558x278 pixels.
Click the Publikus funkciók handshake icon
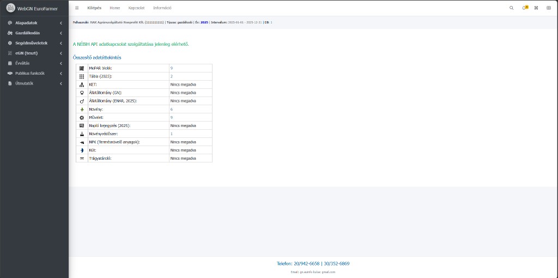coord(10,74)
